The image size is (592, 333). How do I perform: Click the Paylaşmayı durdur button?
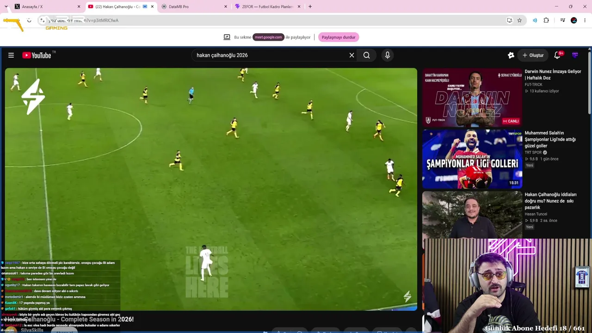coord(339,37)
